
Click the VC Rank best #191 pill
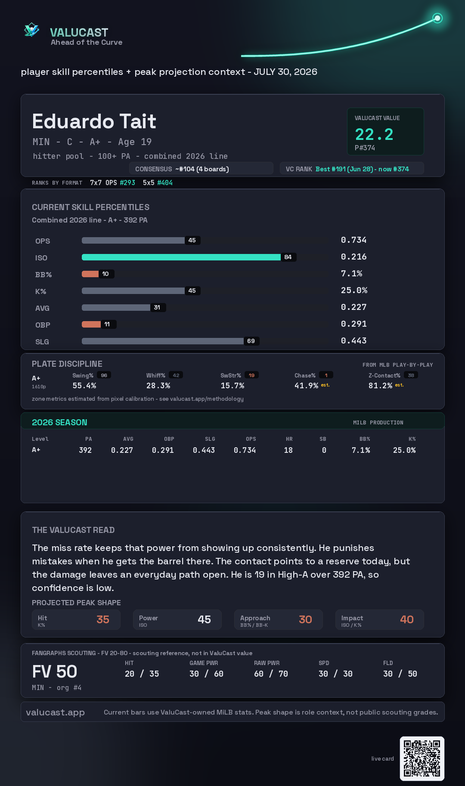352,169
